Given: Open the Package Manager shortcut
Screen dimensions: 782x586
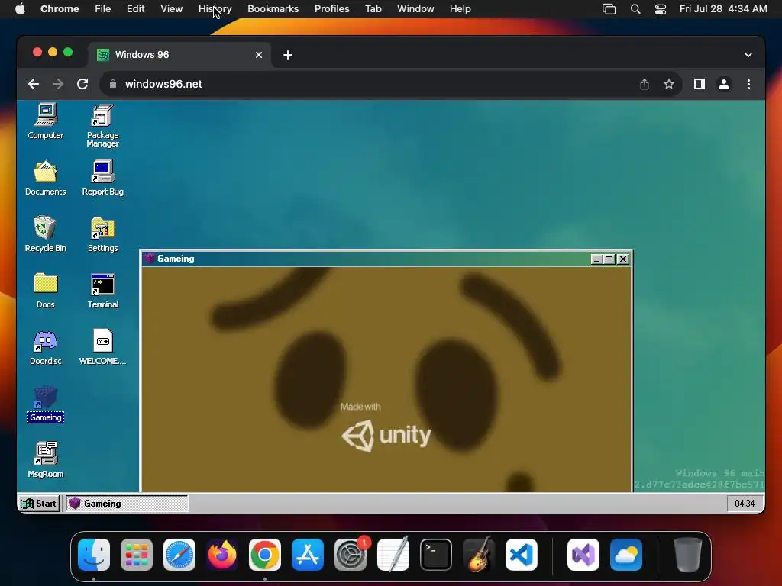Looking at the screenshot, I should pos(102,126).
